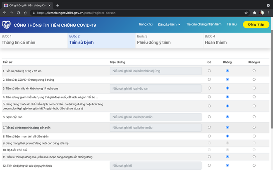Click the COVID-19 portal heart logo
Screen dimensions: 273x170
pyautogui.click(x=6, y=25)
